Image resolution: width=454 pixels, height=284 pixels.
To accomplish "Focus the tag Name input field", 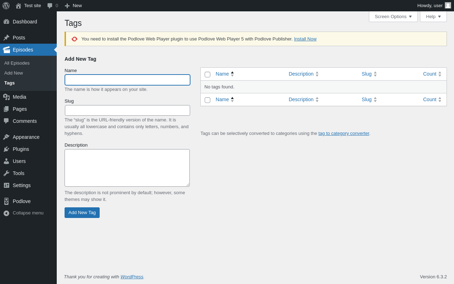I will pos(127,80).
